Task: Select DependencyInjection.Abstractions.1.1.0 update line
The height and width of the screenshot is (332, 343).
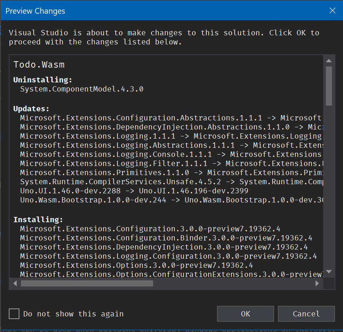Action: [171, 127]
